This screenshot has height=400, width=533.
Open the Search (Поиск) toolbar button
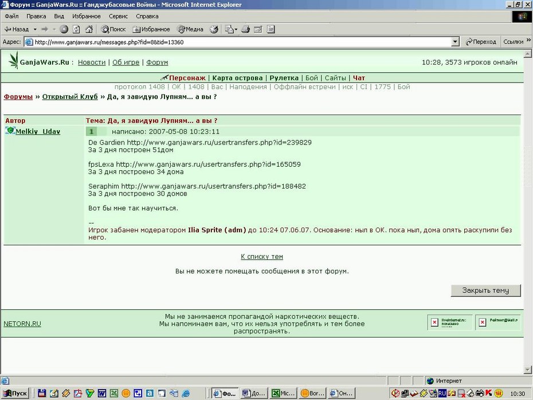point(113,29)
